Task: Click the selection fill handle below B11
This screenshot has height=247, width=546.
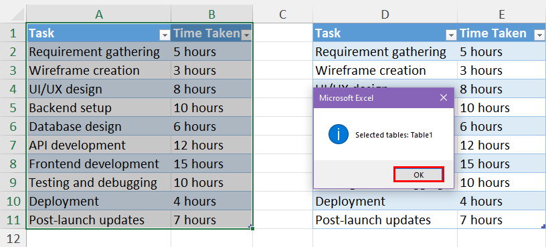Action: tap(252, 228)
